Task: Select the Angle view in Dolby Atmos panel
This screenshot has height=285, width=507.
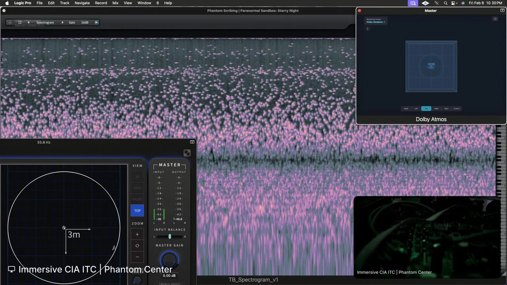Action: pyautogui.click(x=406, y=108)
